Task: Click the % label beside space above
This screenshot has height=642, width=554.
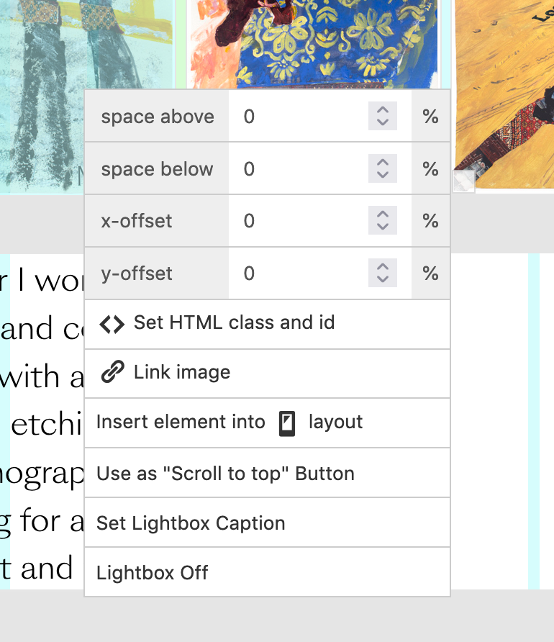Action: tap(430, 116)
